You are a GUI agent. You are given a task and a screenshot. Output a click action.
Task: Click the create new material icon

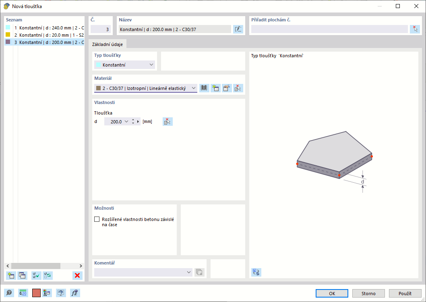215,88
